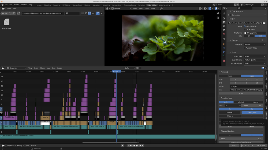Click the zoom tool in preview

218,13
